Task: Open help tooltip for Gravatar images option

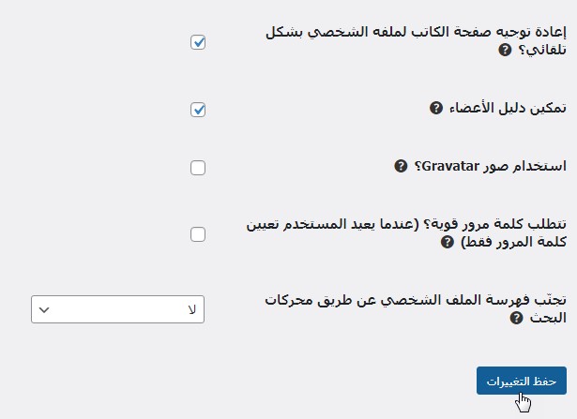Action: coord(401,166)
